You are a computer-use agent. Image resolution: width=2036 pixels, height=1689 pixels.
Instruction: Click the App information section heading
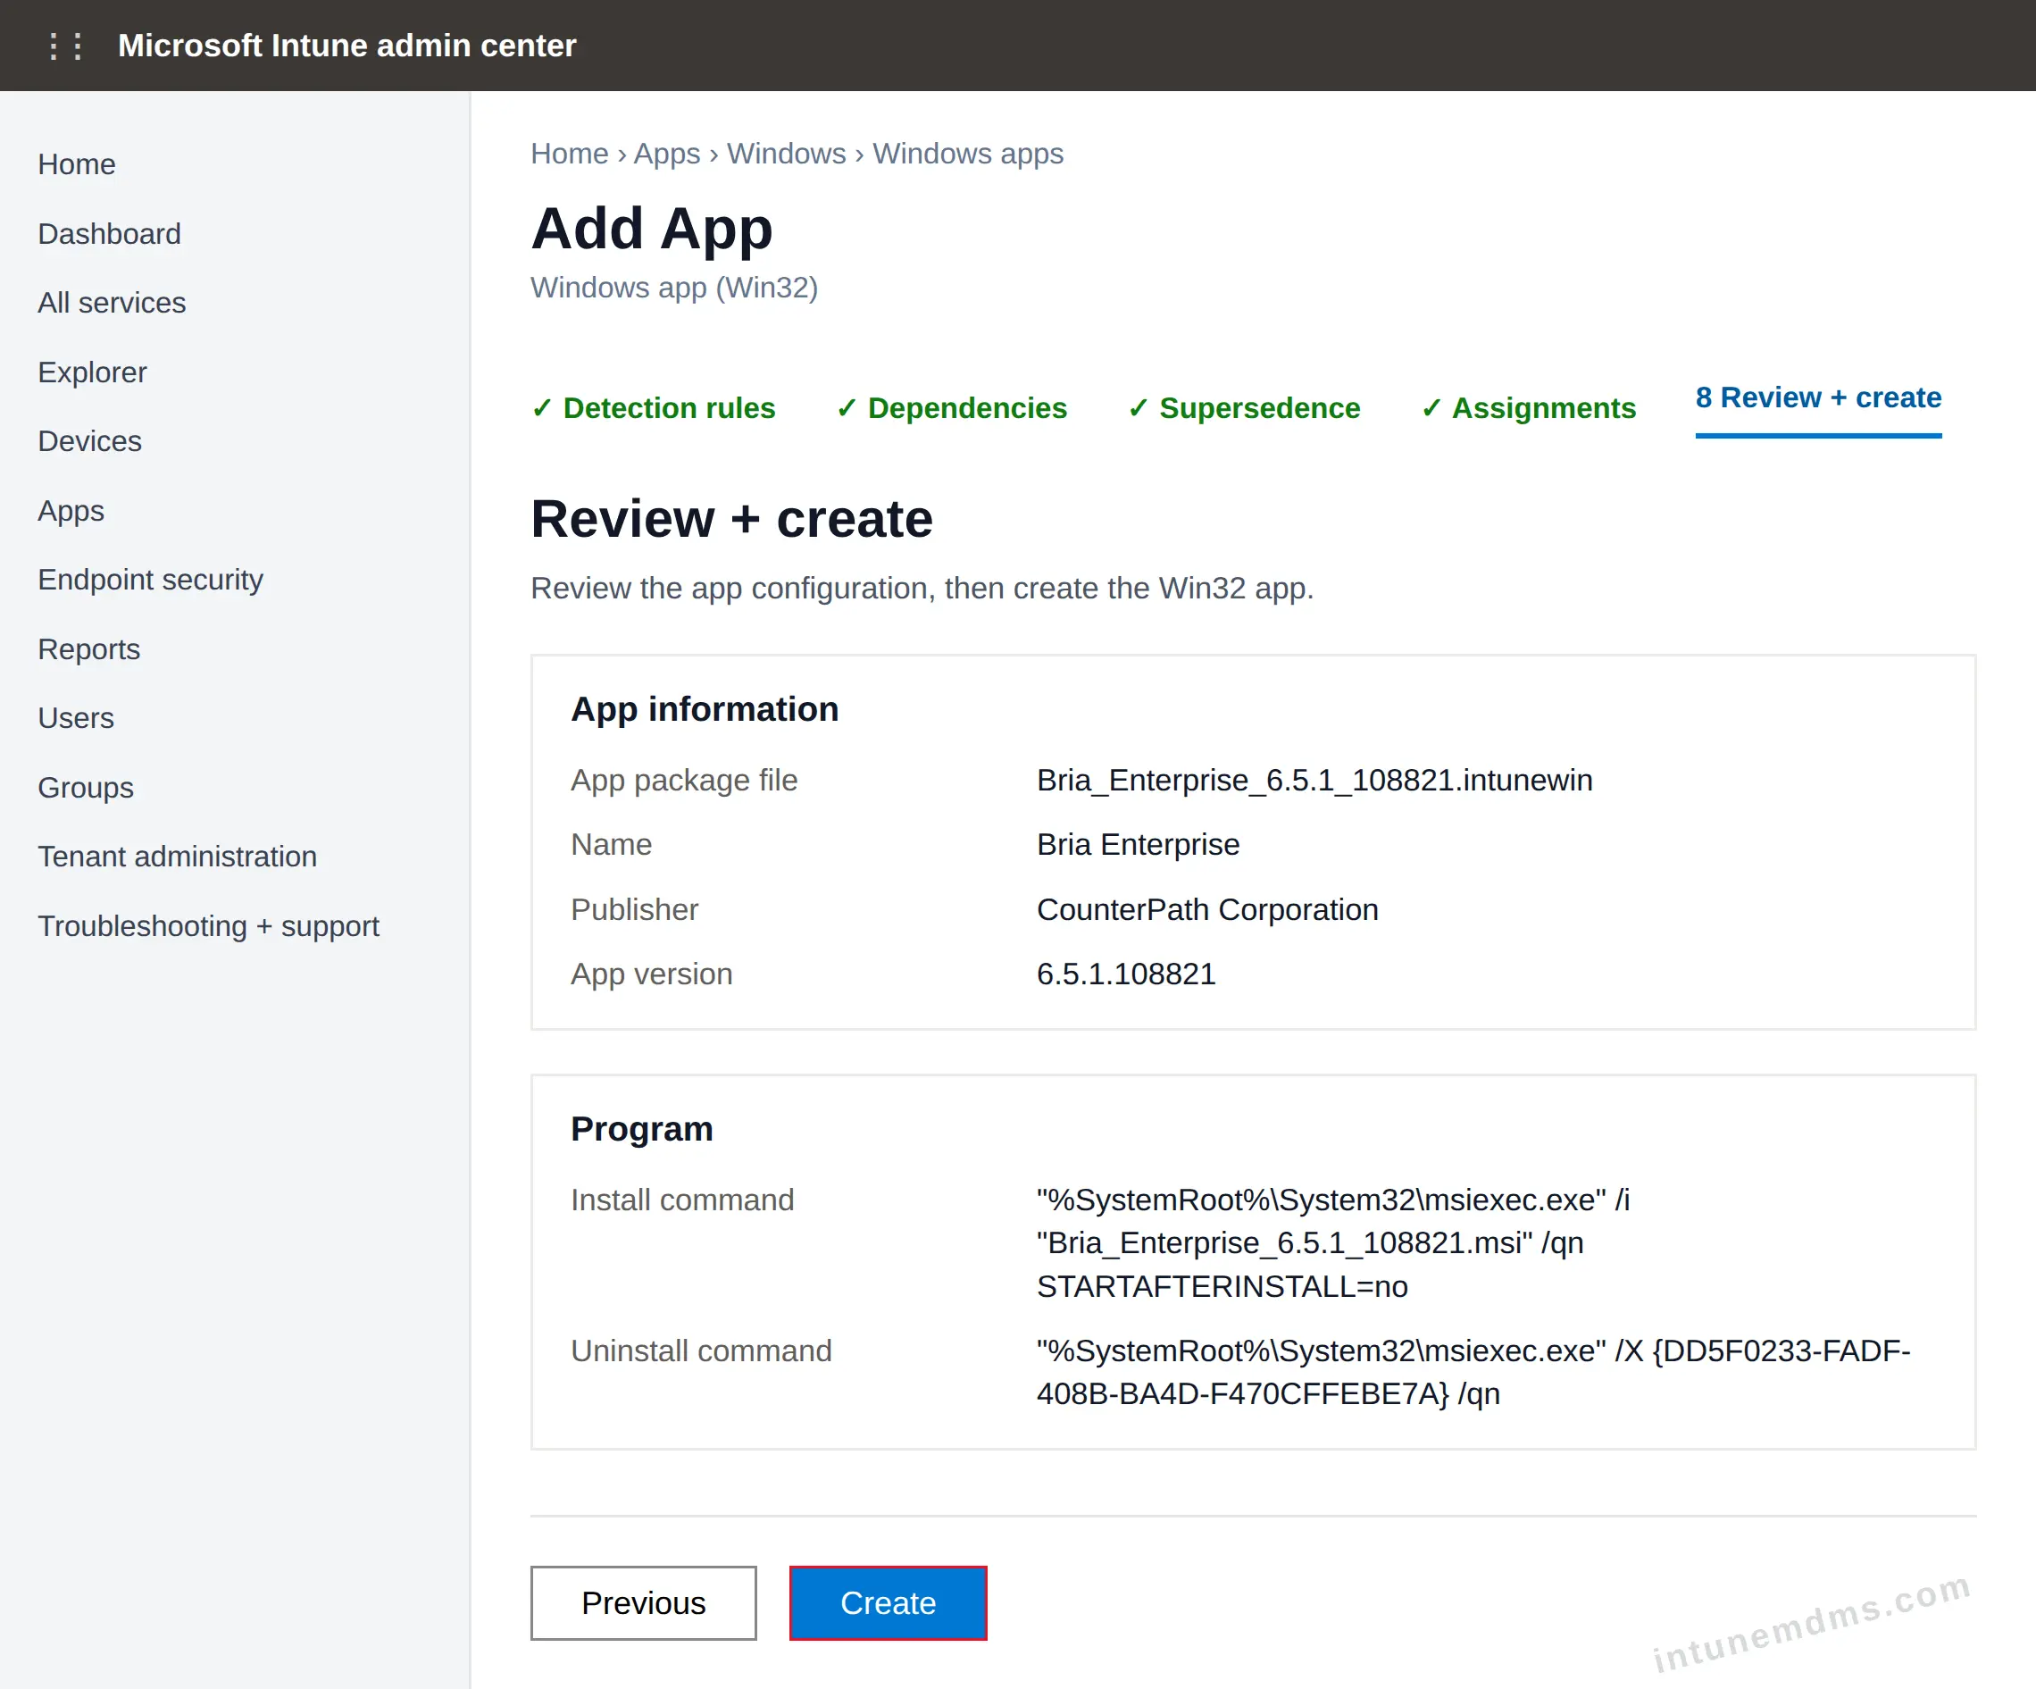[x=705, y=709]
